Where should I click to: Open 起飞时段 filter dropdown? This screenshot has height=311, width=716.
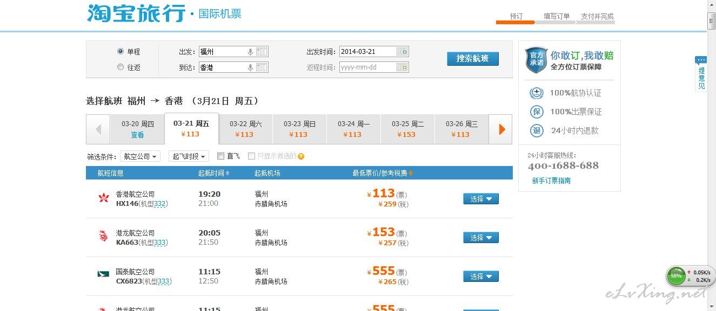pyautogui.click(x=189, y=156)
